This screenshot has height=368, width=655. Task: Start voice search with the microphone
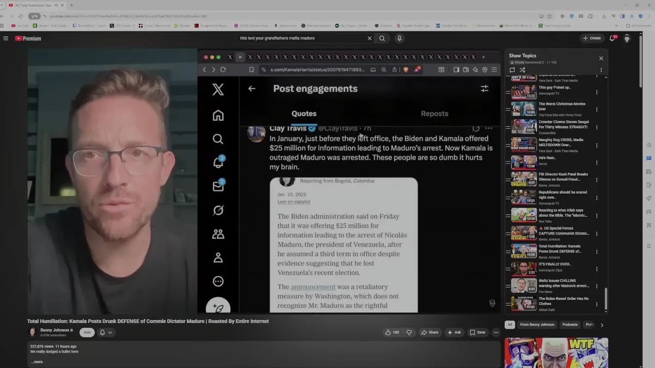click(x=399, y=38)
